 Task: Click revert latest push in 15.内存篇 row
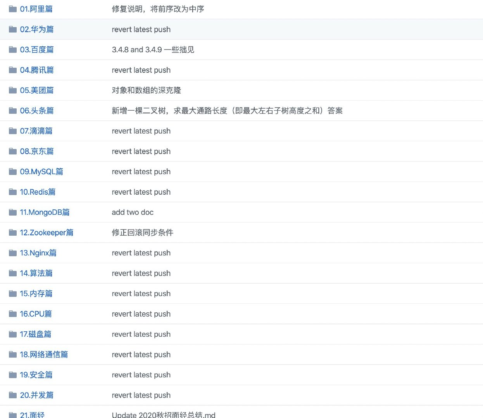pyautogui.click(x=141, y=293)
